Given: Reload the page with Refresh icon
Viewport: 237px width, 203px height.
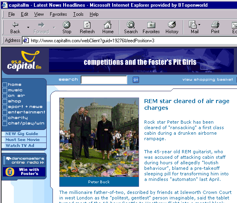Looking at the screenshot, I should point(87,24).
